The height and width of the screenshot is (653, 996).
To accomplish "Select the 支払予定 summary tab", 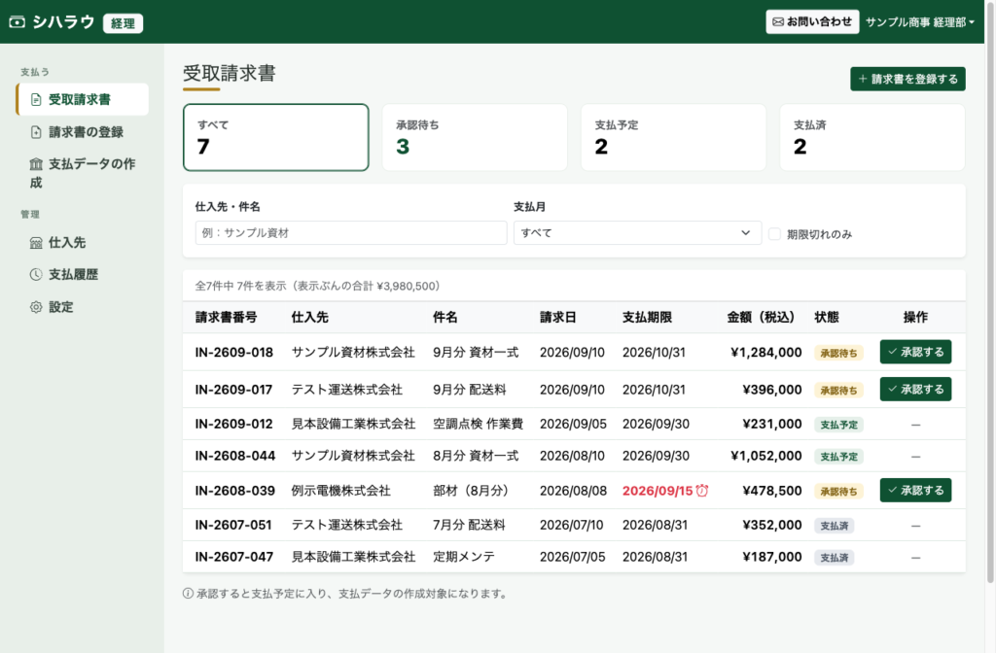I will point(673,137).
